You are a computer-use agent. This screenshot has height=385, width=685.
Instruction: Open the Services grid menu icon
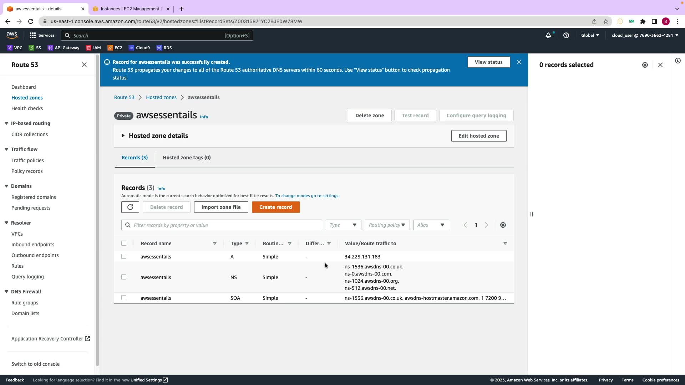33,35
